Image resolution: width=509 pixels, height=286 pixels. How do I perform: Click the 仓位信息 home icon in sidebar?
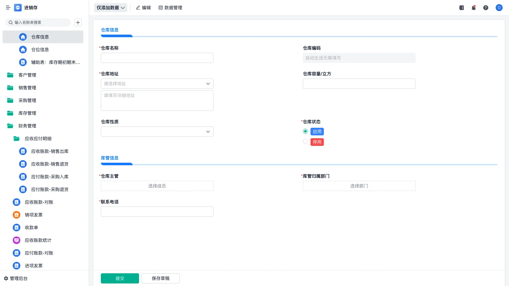(x=23, y=50)
